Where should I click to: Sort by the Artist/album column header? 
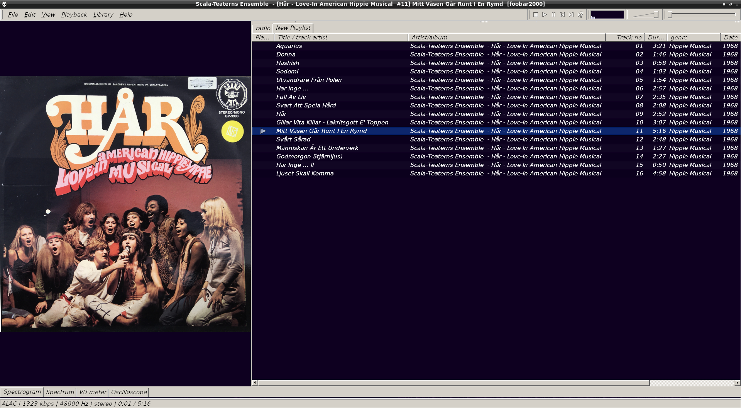[507, 37]
